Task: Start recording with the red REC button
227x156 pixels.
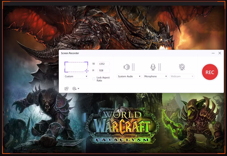Action: point(210,72)
